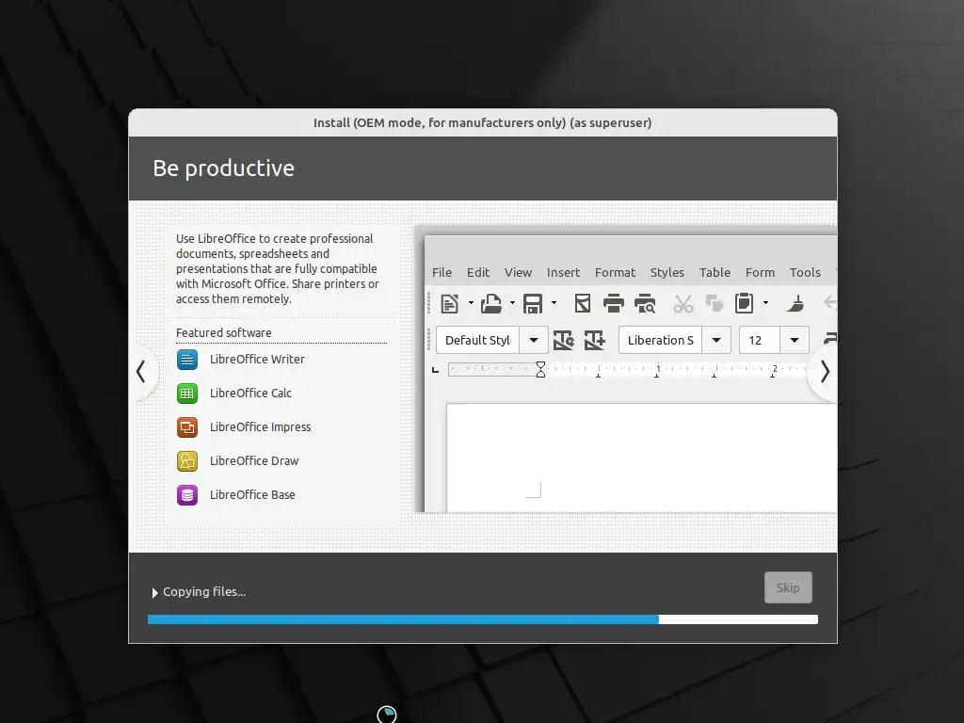Click the LibreOffice Draw label
Image resolution: width=964 pixels, height=723 pixels.
pyautogui.click(x=254, y=460)
